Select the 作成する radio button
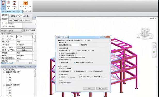The width and height of the screenshot is (159, 97). click(60, 77)
